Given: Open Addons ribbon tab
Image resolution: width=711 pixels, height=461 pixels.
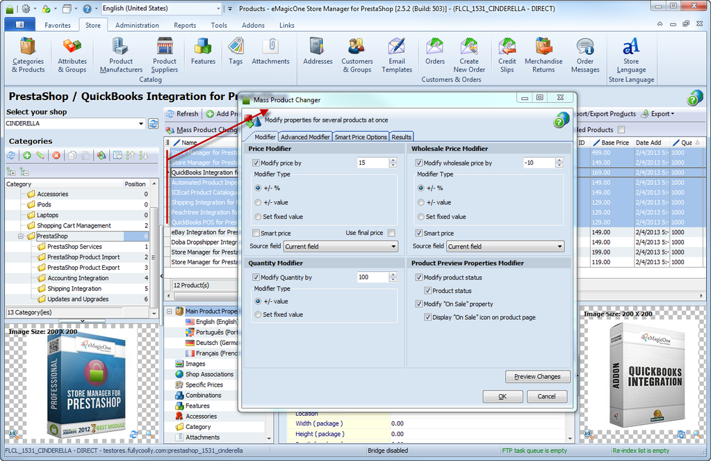Looking at the screenshot, I should [253, 26].
